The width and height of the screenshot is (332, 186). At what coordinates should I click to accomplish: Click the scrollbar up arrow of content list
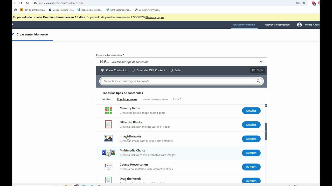tap(266, 105)
